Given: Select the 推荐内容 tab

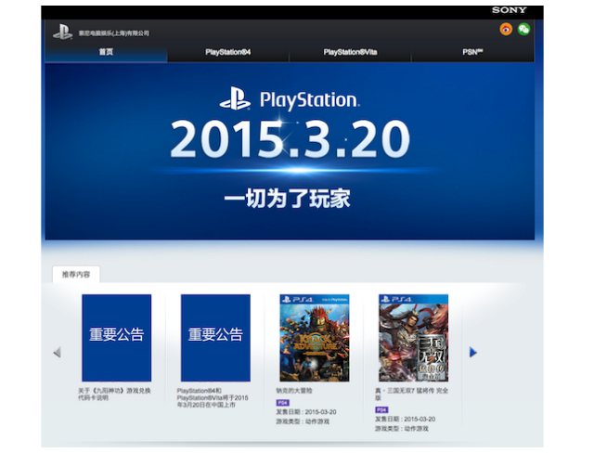Looking at the screenshot, I should [76, 274].
